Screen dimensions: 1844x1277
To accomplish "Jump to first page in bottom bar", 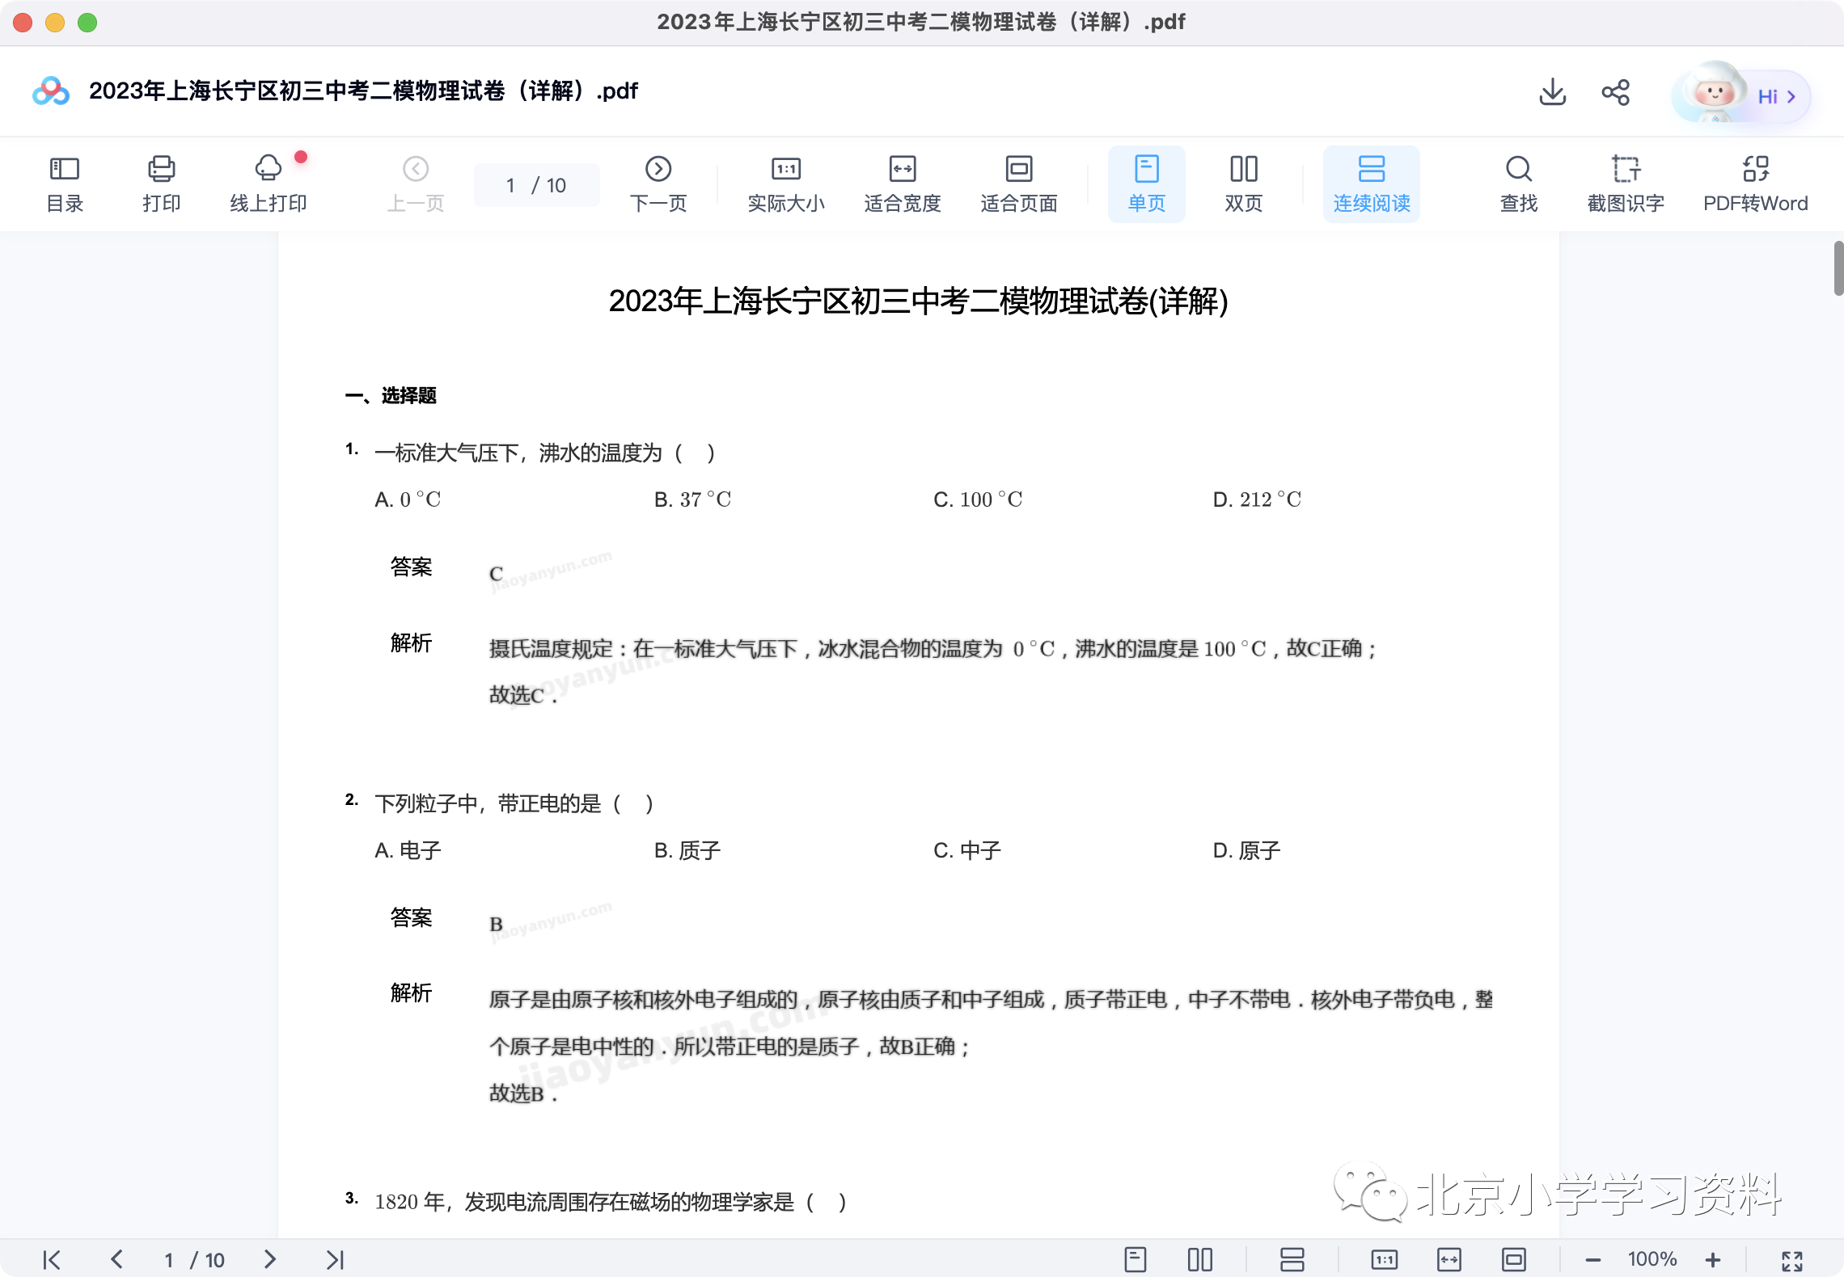I will click(52, 1259).
